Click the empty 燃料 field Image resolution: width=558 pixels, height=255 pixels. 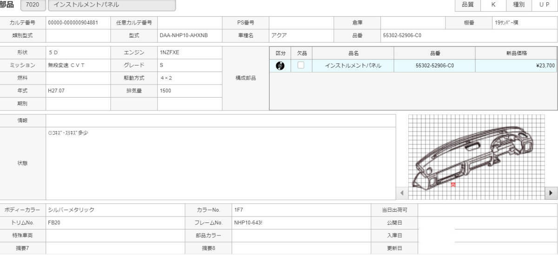(x=78, y=78)
